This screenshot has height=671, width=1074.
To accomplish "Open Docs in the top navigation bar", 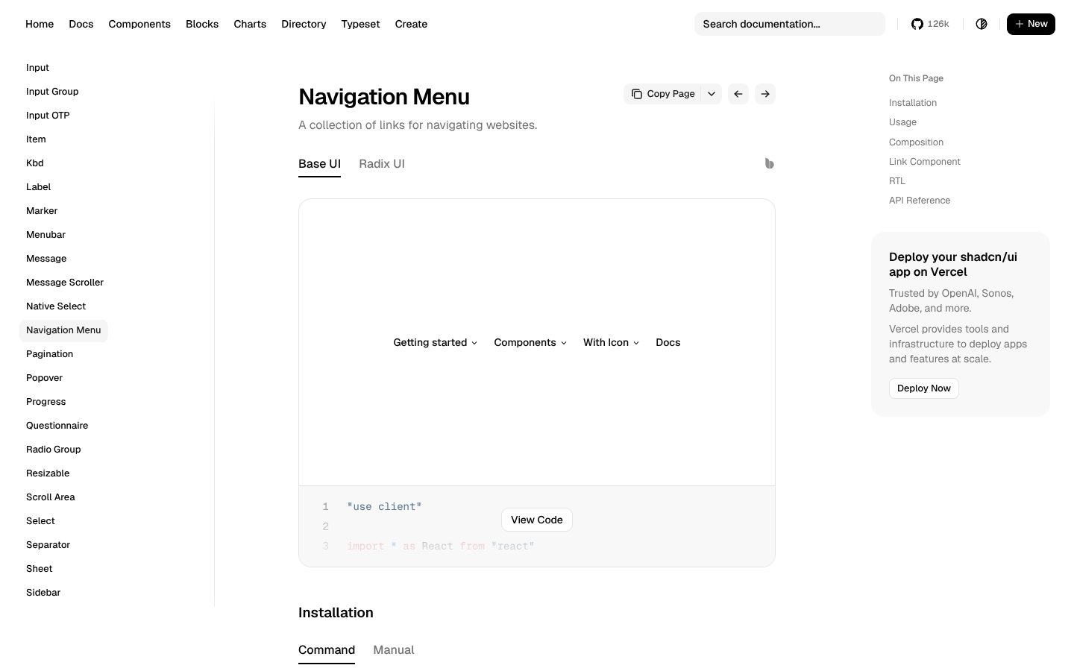I will [x=81, y=24].
